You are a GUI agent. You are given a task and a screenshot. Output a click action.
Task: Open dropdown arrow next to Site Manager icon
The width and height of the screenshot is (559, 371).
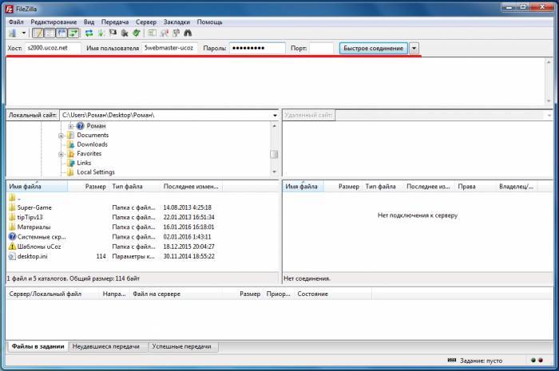point(23,34)
